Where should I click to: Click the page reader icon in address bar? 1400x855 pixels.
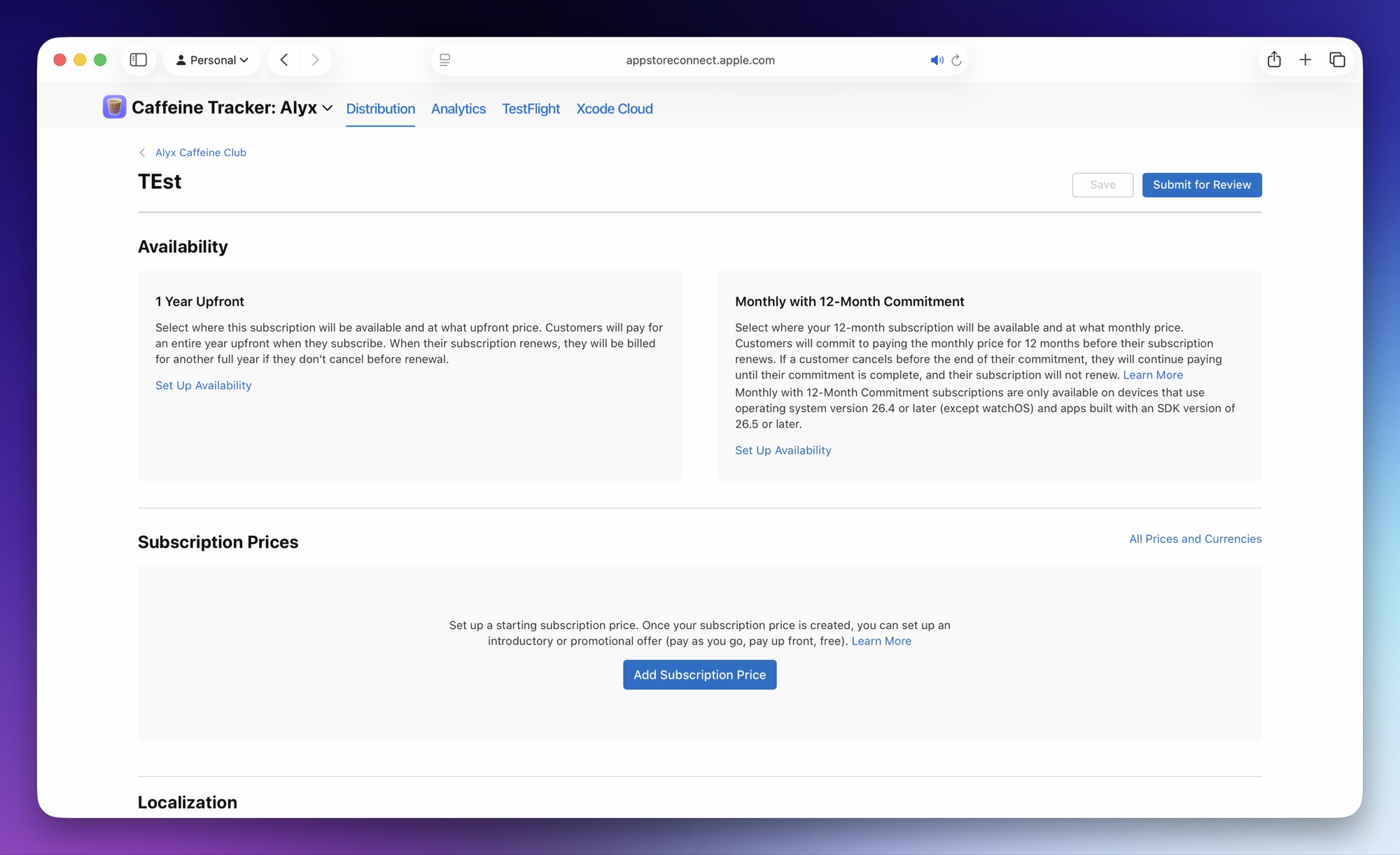point(445,60)
